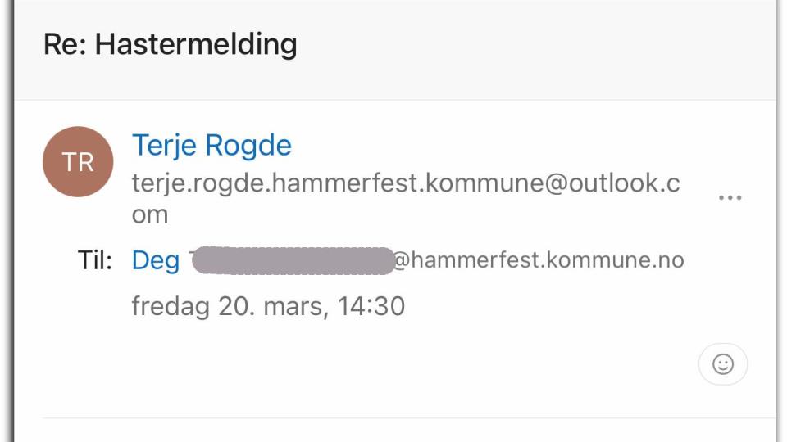Click the wrapped "om" email line ending
Viewport: 787px width, 442px height.
tap(150, 214)
